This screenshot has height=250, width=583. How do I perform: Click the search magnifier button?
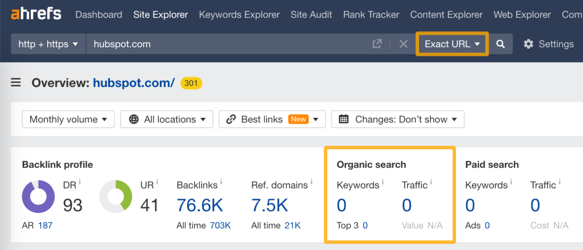tap(501, 44)
